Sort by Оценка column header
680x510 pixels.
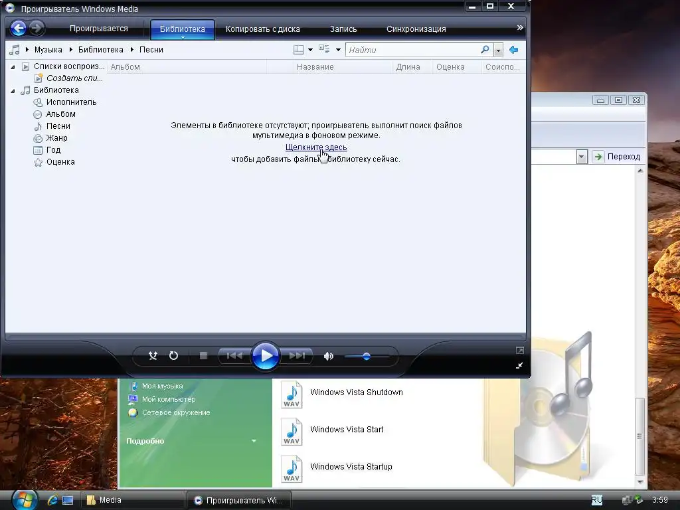pos(457,67)
